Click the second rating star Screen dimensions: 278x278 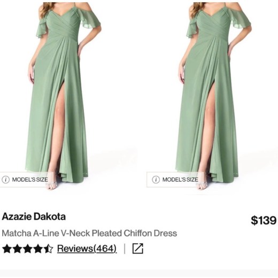point(18,249)
